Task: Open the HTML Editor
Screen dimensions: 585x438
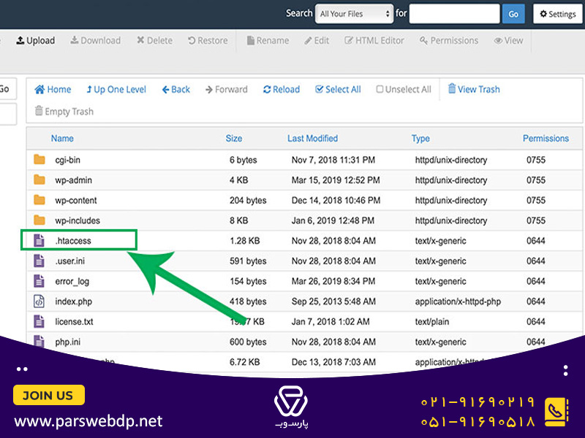Action: (374, 40)
